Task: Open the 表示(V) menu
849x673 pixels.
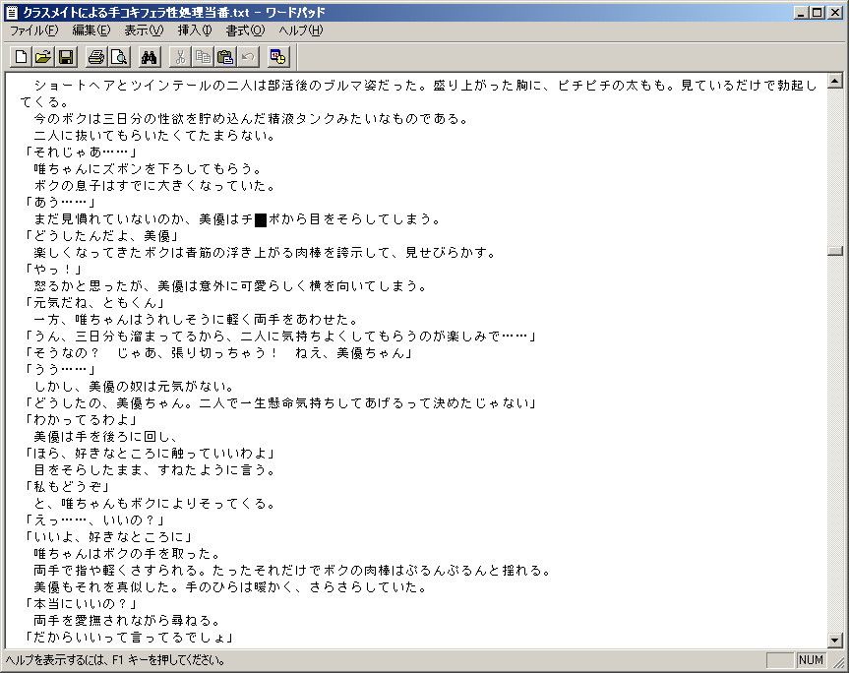Action: (x=144, y=31)
